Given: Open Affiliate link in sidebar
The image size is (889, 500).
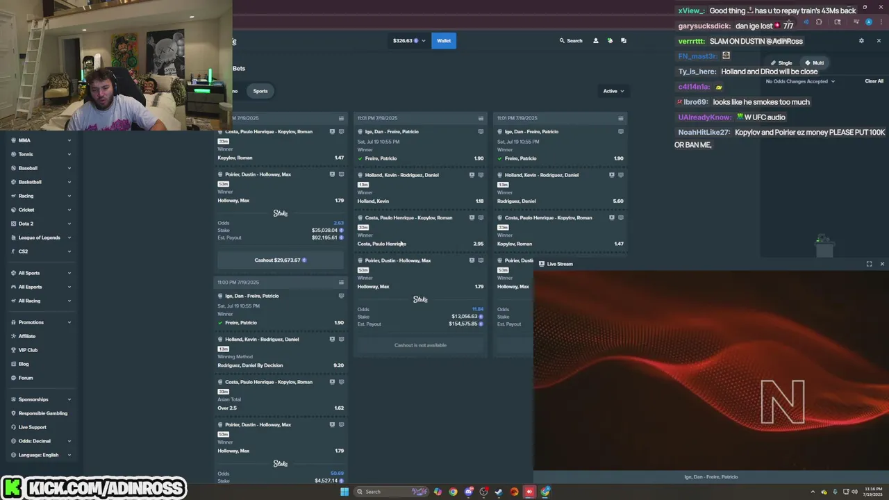Looking at the screenshot, I should pyautogui.click(x=26, y=336).
